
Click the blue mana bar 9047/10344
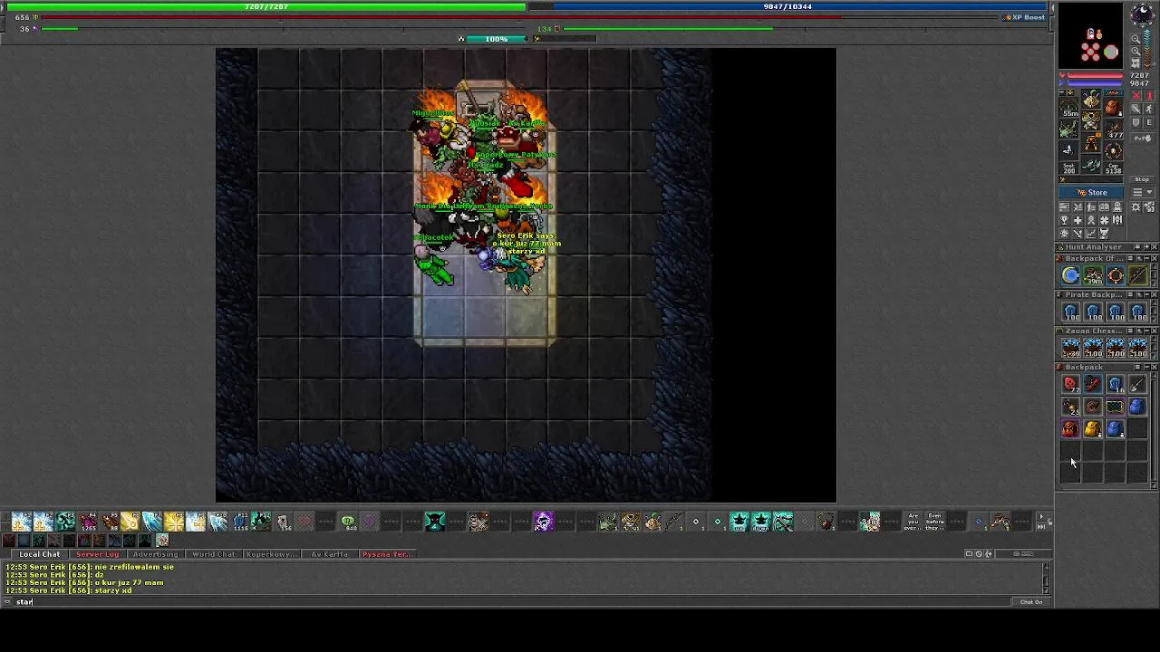[x=788, y=6]
